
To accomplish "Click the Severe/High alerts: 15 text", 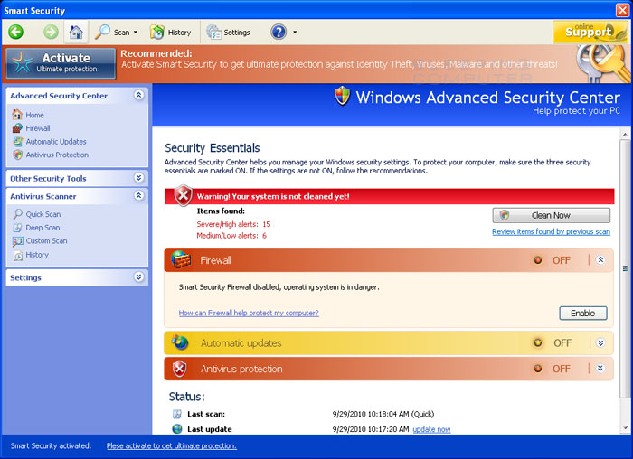I will click(233, 224).
